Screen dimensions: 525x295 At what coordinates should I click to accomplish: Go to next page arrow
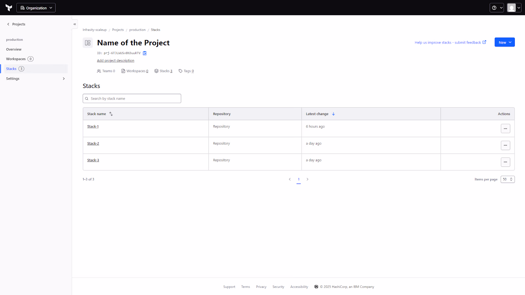pos(307,179)
